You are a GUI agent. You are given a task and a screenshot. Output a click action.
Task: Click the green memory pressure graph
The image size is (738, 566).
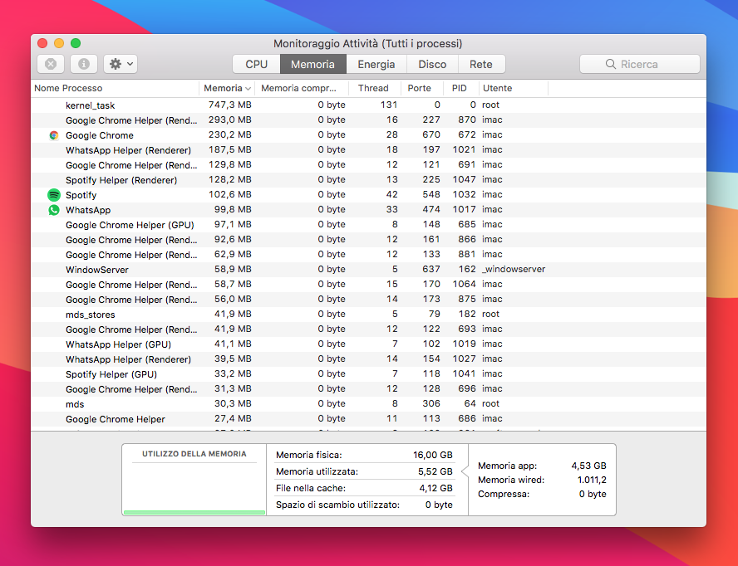tap(194, 512)
